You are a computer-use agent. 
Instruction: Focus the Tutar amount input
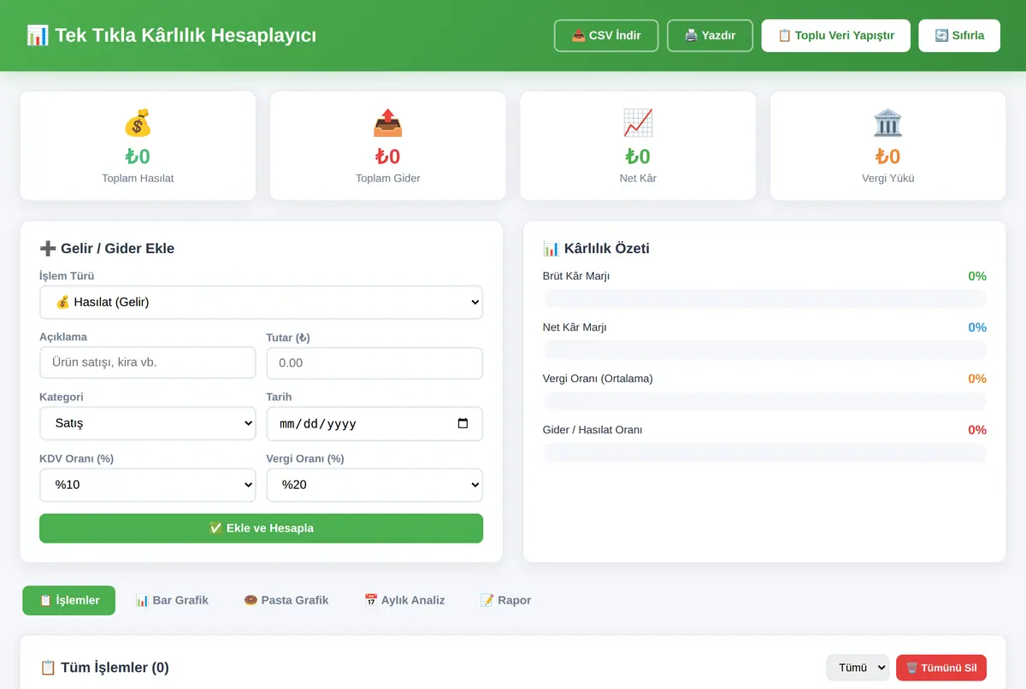pos(374,362)
